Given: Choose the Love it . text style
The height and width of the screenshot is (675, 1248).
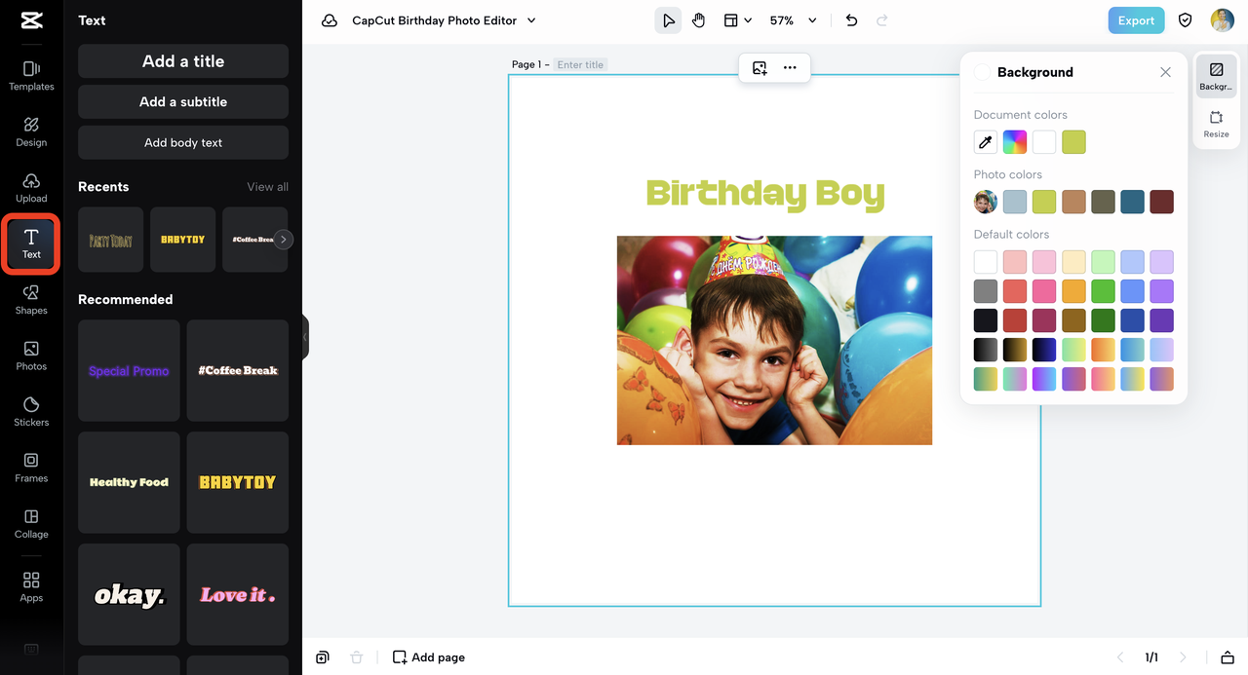Looking at the screenshot, I should [x=238, y=594].
